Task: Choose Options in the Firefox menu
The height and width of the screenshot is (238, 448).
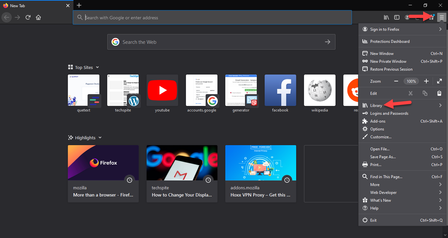Action: pyautogui.click(x=377, y=129)
